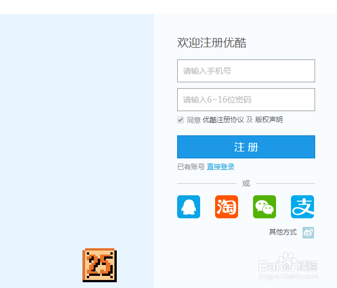Click the blue 注册 button
Screen dimensions: 337x288
[246, 147]
